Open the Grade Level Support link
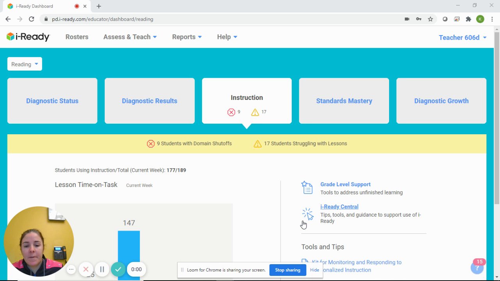 point(345,184)
